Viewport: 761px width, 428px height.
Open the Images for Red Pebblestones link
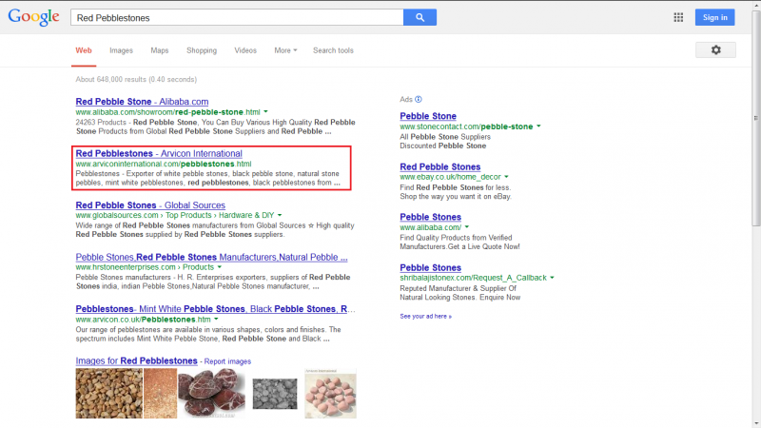click(x=136, y=361)
